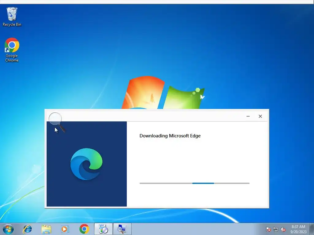Viewport: 314px width, 235px height.
Task: Click the Magnifier lens floating icon
Action: [x=57, y=122]
